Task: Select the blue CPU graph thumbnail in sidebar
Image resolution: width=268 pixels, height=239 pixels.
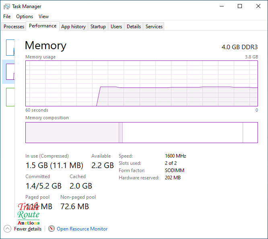Action: point(10,48)
